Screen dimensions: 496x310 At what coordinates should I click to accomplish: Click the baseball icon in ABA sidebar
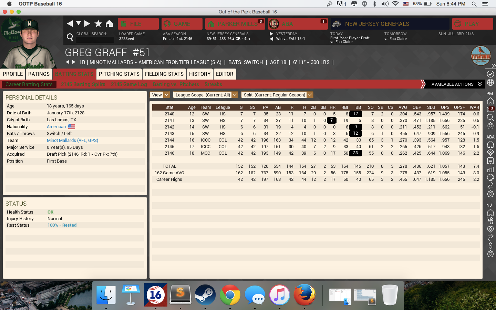(x=490, y=177)
